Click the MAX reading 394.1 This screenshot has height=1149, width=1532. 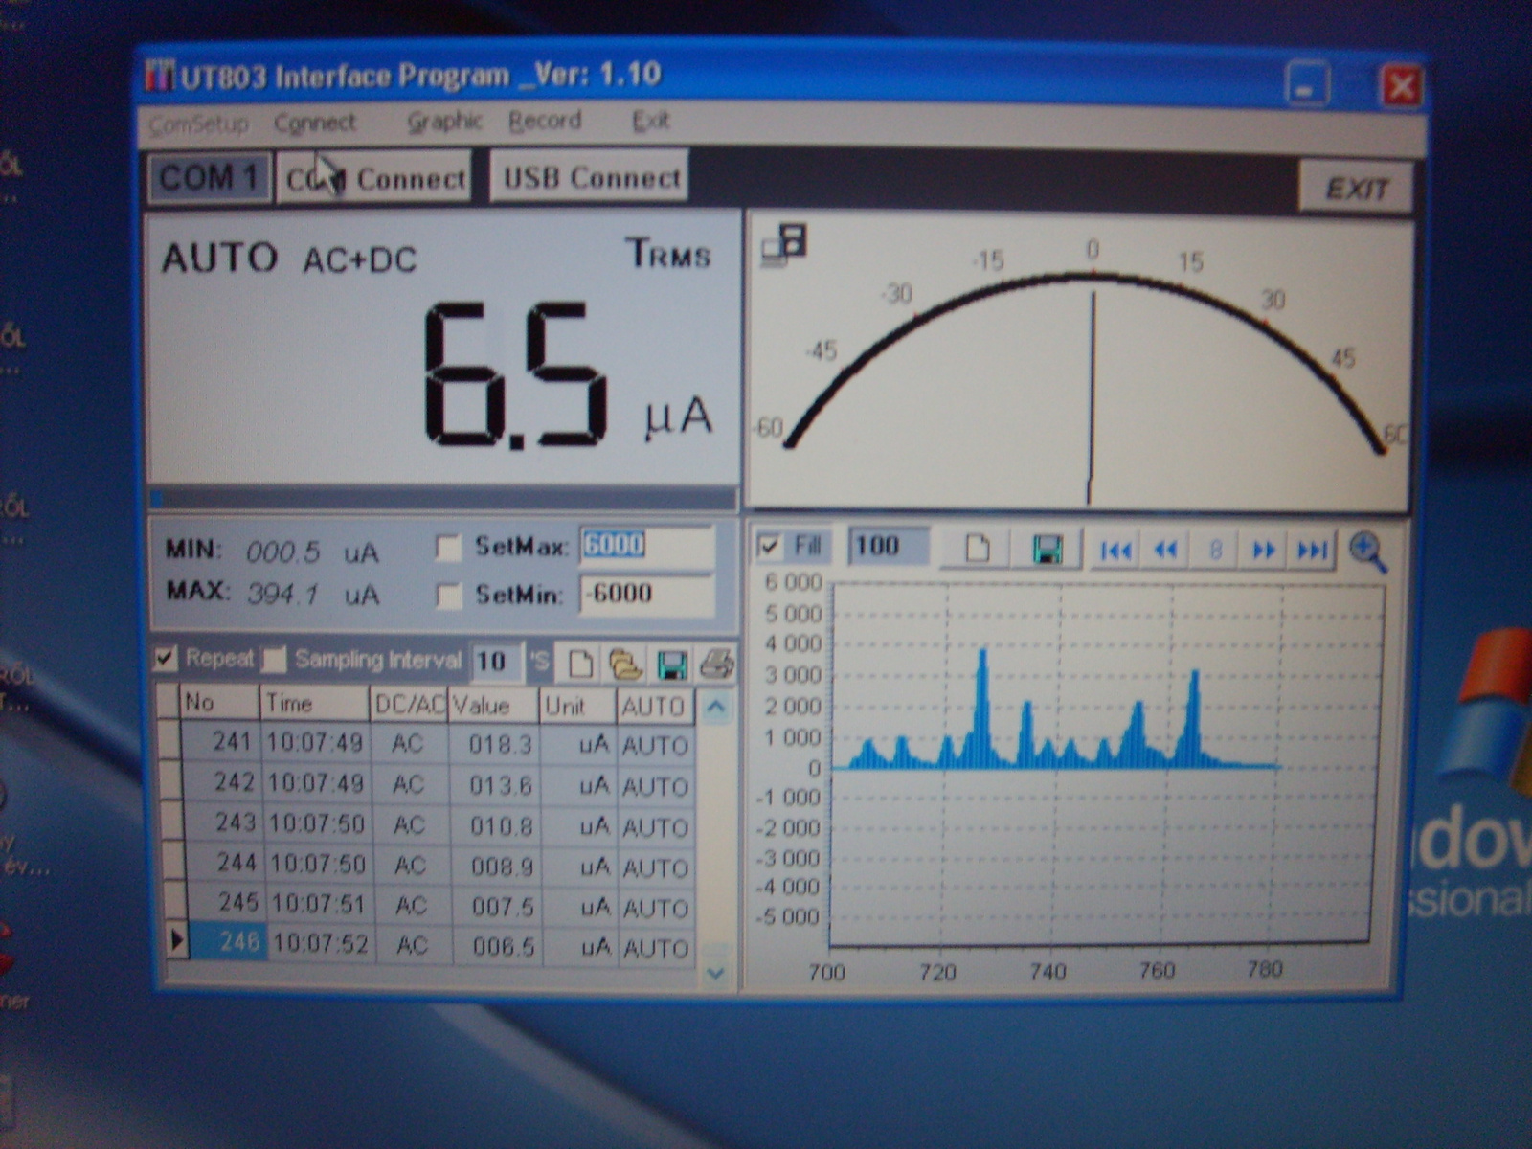[282, 595]
